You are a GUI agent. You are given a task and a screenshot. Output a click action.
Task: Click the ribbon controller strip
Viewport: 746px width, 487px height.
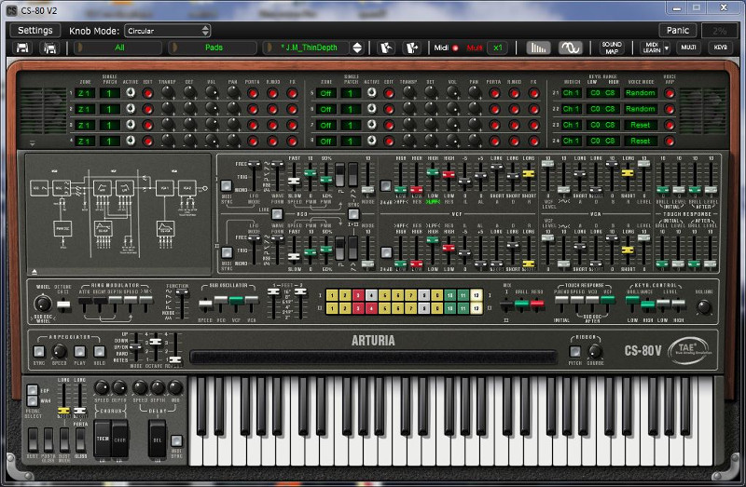click(372, 357)
